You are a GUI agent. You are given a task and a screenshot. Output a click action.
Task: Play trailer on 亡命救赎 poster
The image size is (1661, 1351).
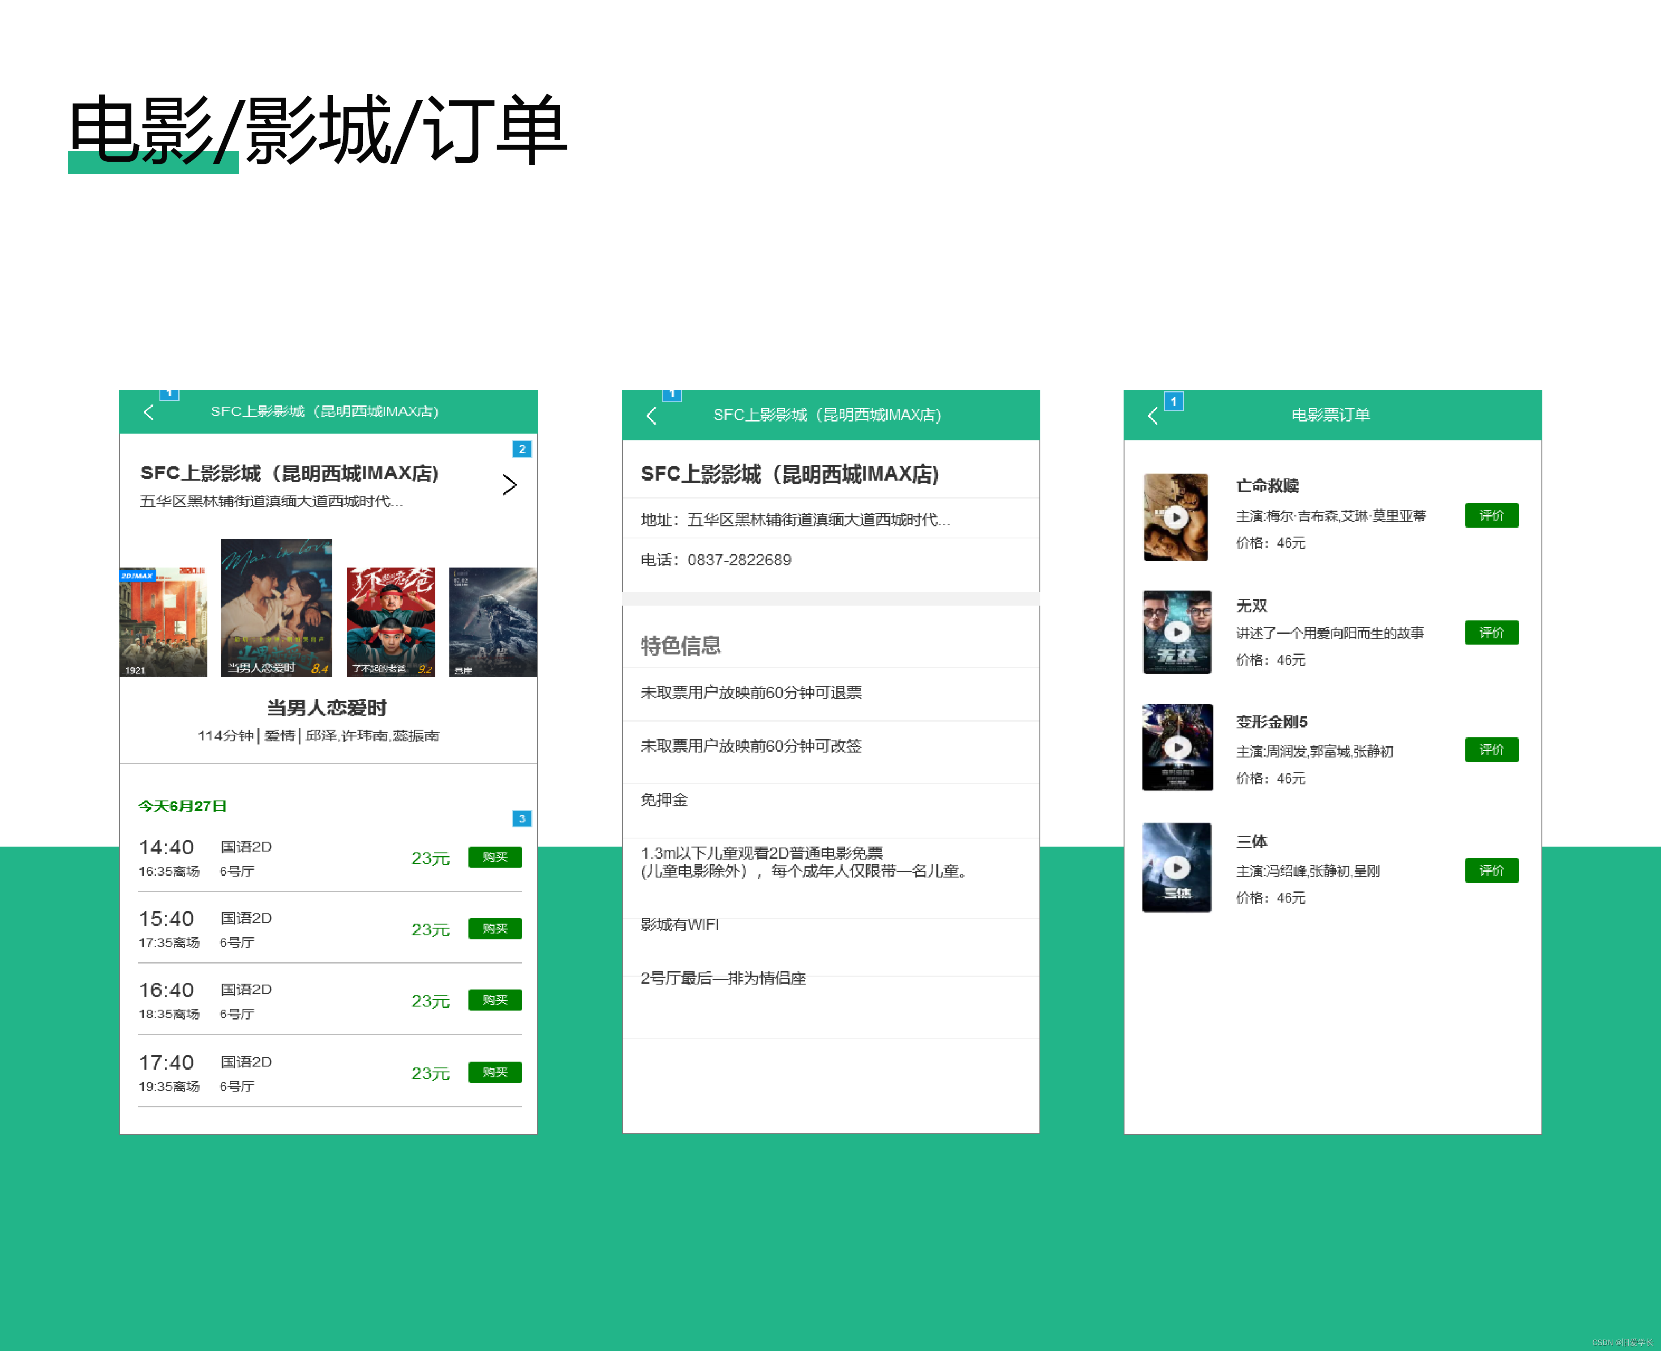click(1176, 517)
